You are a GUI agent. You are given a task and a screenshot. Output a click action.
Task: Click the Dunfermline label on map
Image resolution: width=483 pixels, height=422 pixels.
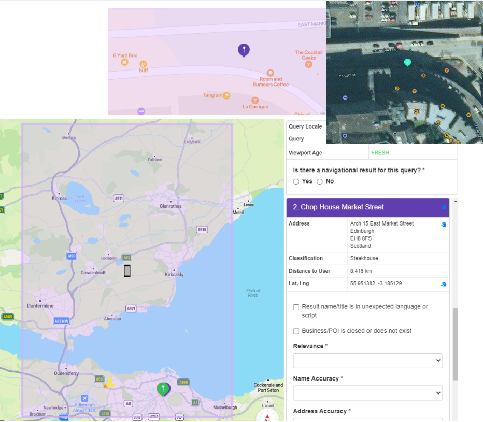40,306
